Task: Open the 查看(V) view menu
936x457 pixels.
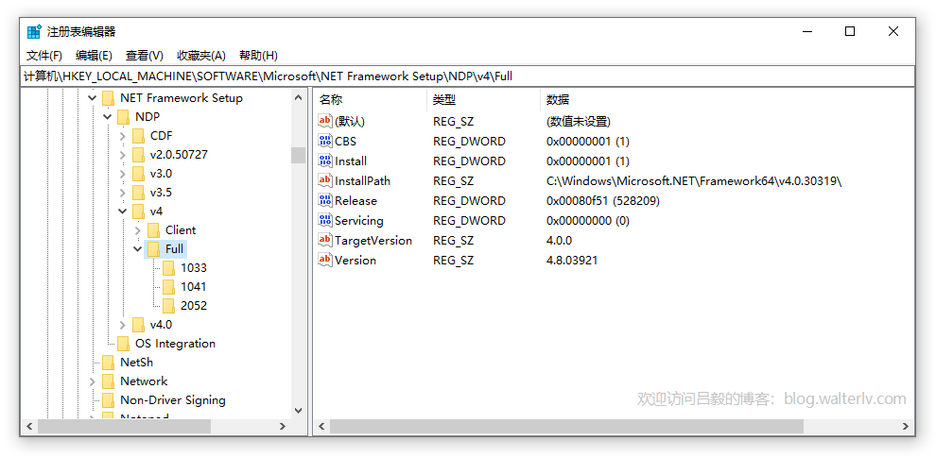Action: click(x=144, y=56)
